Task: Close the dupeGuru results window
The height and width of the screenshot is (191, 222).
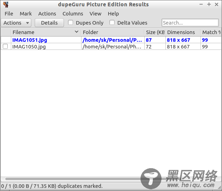Action: pos(216,4)
